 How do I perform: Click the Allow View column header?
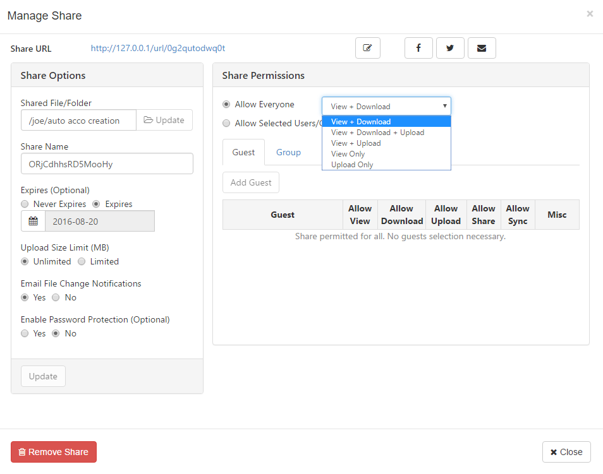[x=360, y=215]
